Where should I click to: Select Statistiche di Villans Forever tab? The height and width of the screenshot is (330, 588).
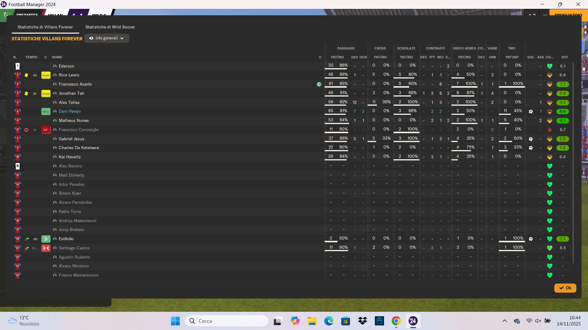tap(45, 27)
